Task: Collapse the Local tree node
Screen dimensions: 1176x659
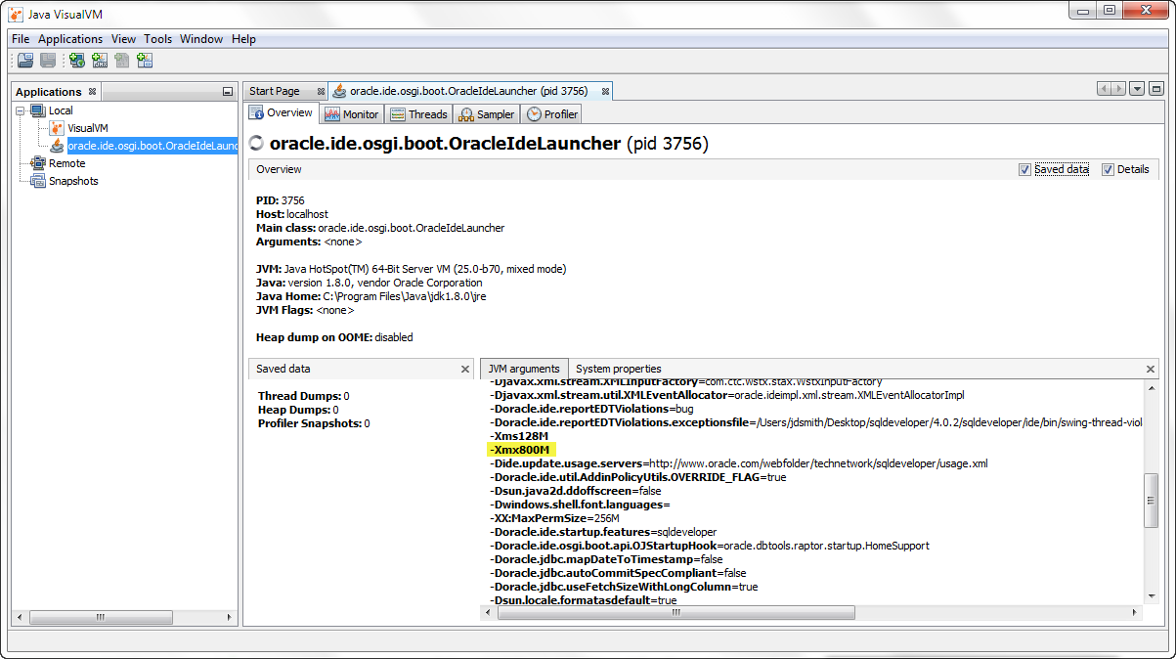Action: coord(21,110)
